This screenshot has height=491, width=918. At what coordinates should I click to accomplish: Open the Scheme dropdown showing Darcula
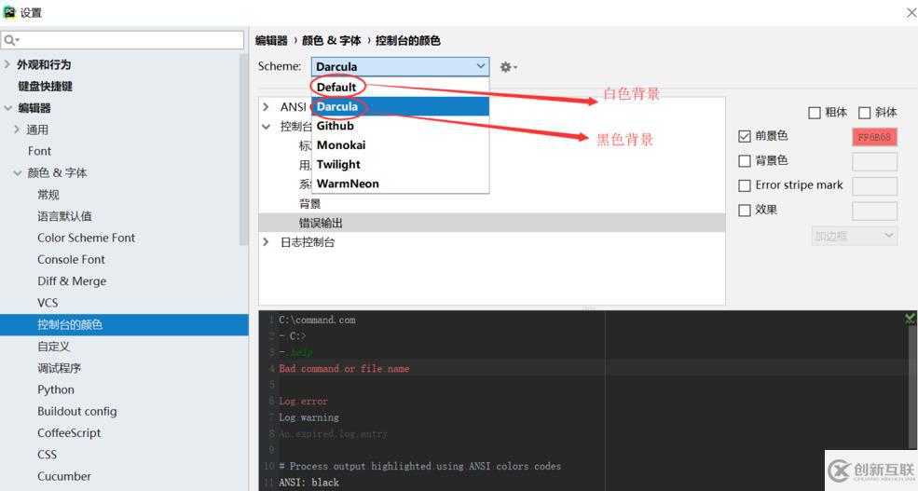coord(401,67)
